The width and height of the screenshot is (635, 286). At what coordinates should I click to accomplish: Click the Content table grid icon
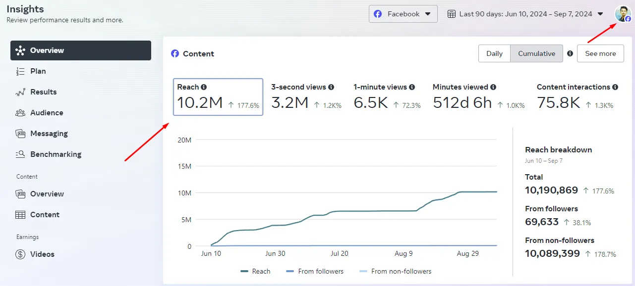[x=20, y=215]
